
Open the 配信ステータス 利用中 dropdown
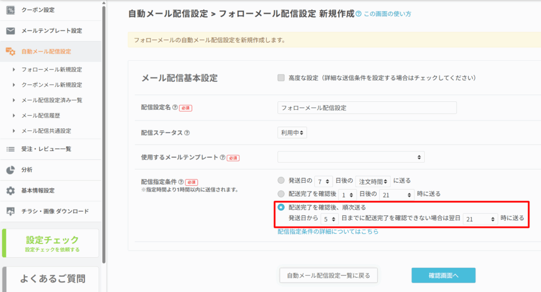point(292,133)
